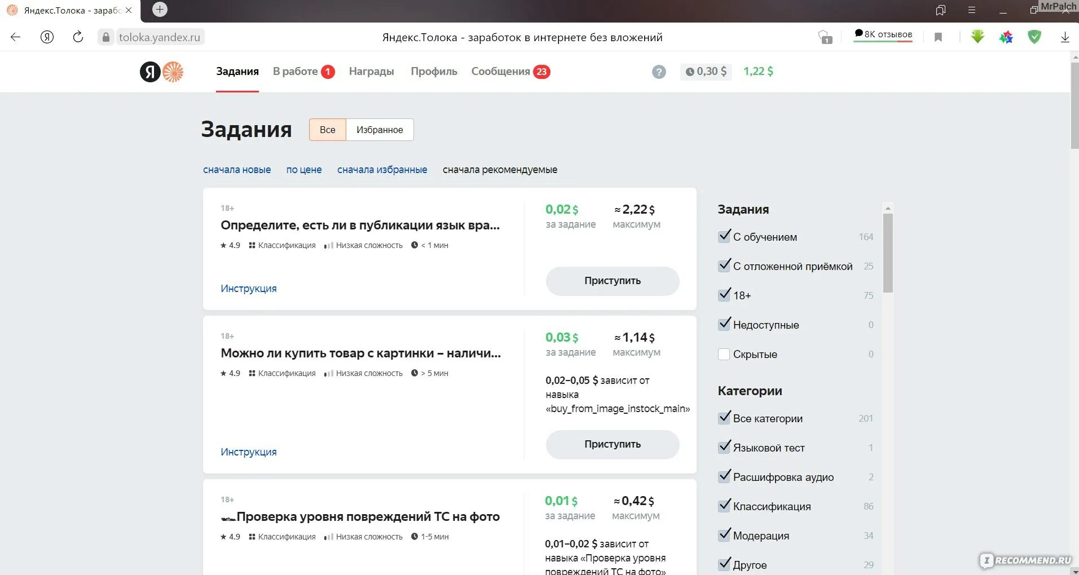This screenshot has height=575, width=1079.
Task: Click the padlock site security icon
Action: [105, 37]
